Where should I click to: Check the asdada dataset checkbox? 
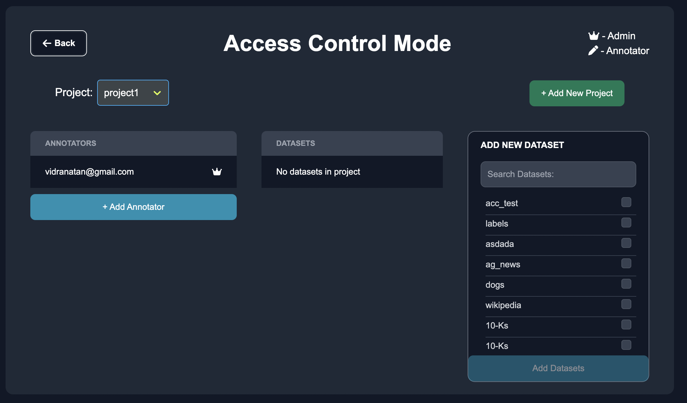pyautogui.click(x=626, y=243)
